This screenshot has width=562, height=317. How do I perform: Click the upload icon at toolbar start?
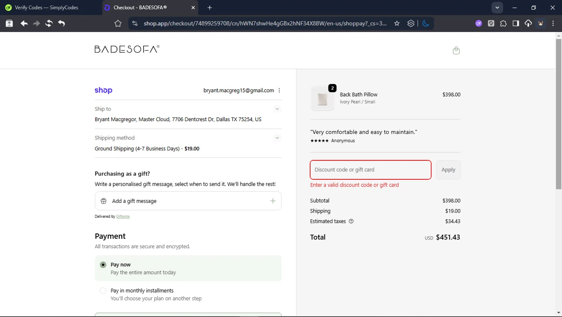click(x=9, y=23)
